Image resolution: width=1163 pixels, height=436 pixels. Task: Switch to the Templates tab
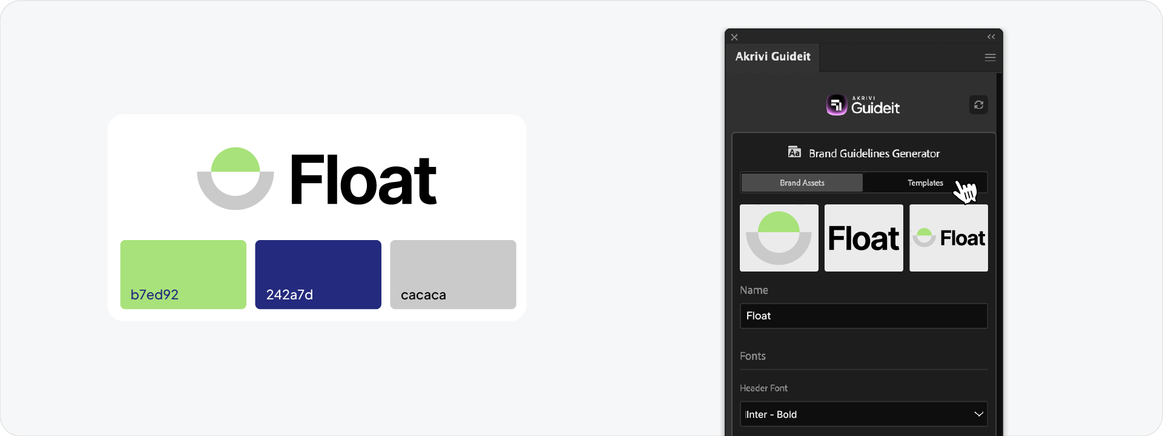[x=925, y=182]
